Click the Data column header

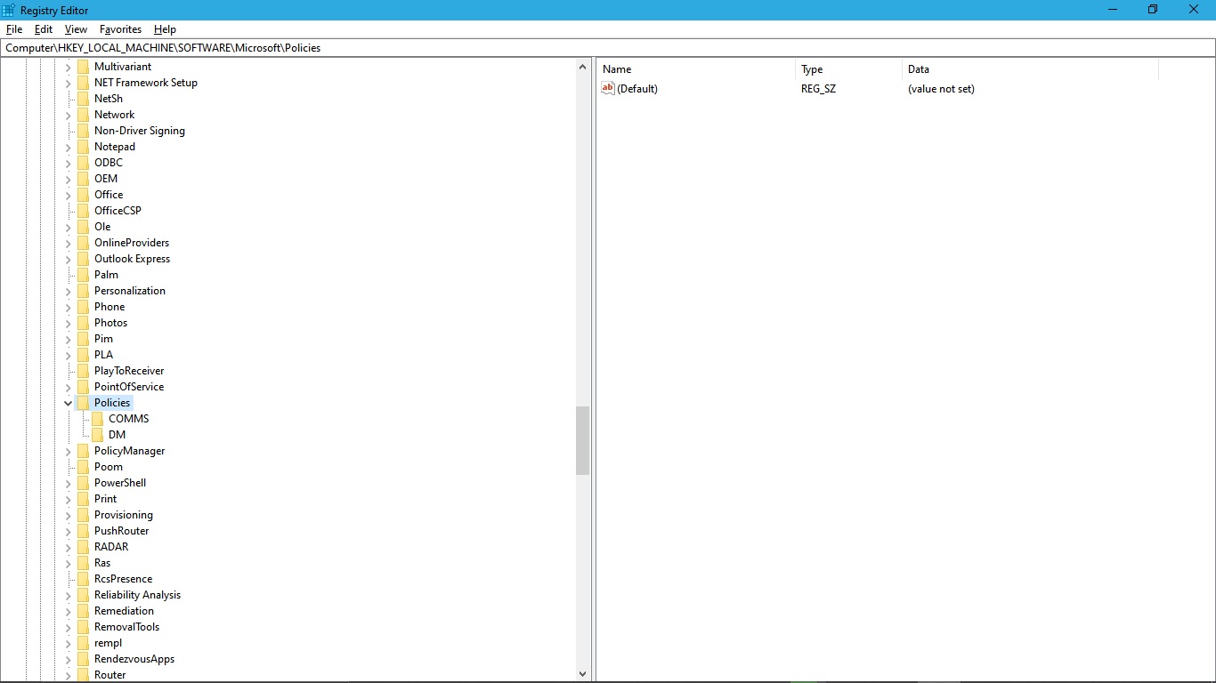(x=1030, y=69)
